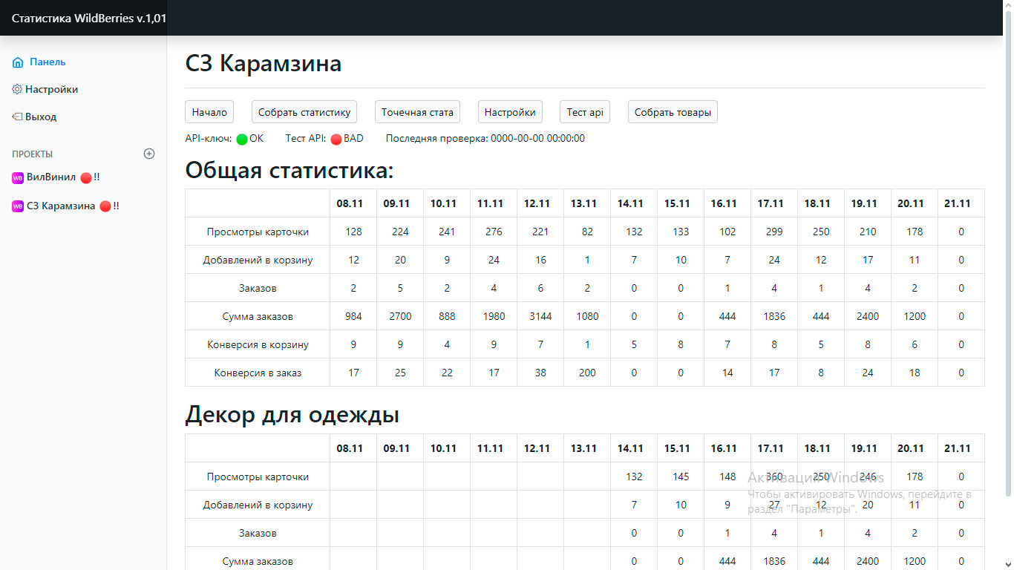Click the home icon beside Панель
This screenshot has width=1014, height=570.
[x=18, y=62]
